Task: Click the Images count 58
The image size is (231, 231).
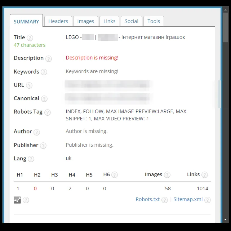Action: point(168,188)
